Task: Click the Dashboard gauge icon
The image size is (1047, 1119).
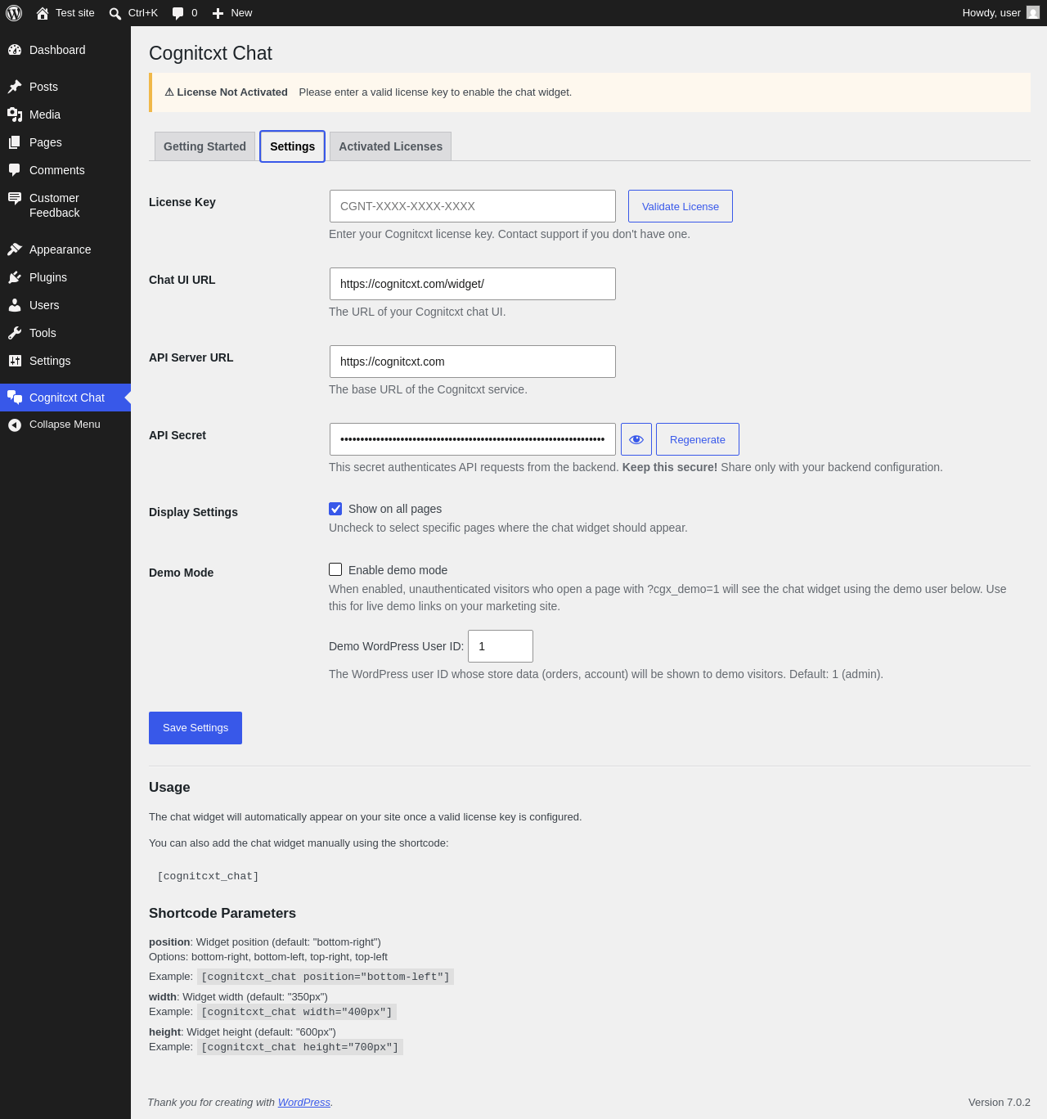Action: pos(15,50)
